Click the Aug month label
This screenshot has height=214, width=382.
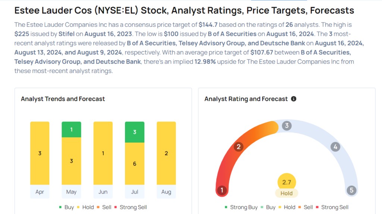166,192
